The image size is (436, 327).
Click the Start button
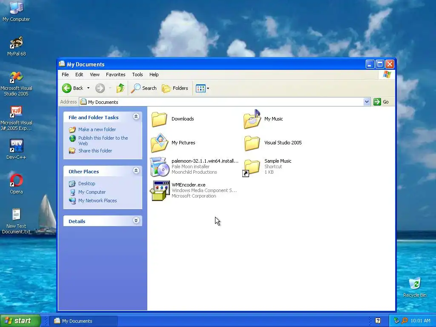(20, 321)
